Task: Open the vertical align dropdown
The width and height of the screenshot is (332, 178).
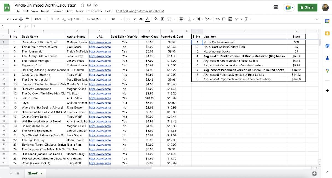Action: point(191,19)
